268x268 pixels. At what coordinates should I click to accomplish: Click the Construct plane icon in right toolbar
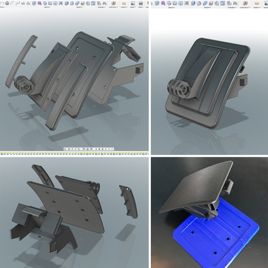click(x=245, y=3)
